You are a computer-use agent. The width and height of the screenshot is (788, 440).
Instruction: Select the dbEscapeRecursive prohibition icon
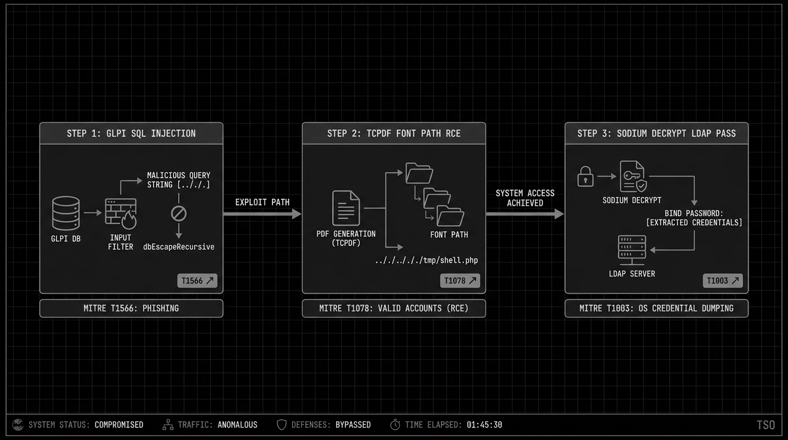[x=178, y=213]
